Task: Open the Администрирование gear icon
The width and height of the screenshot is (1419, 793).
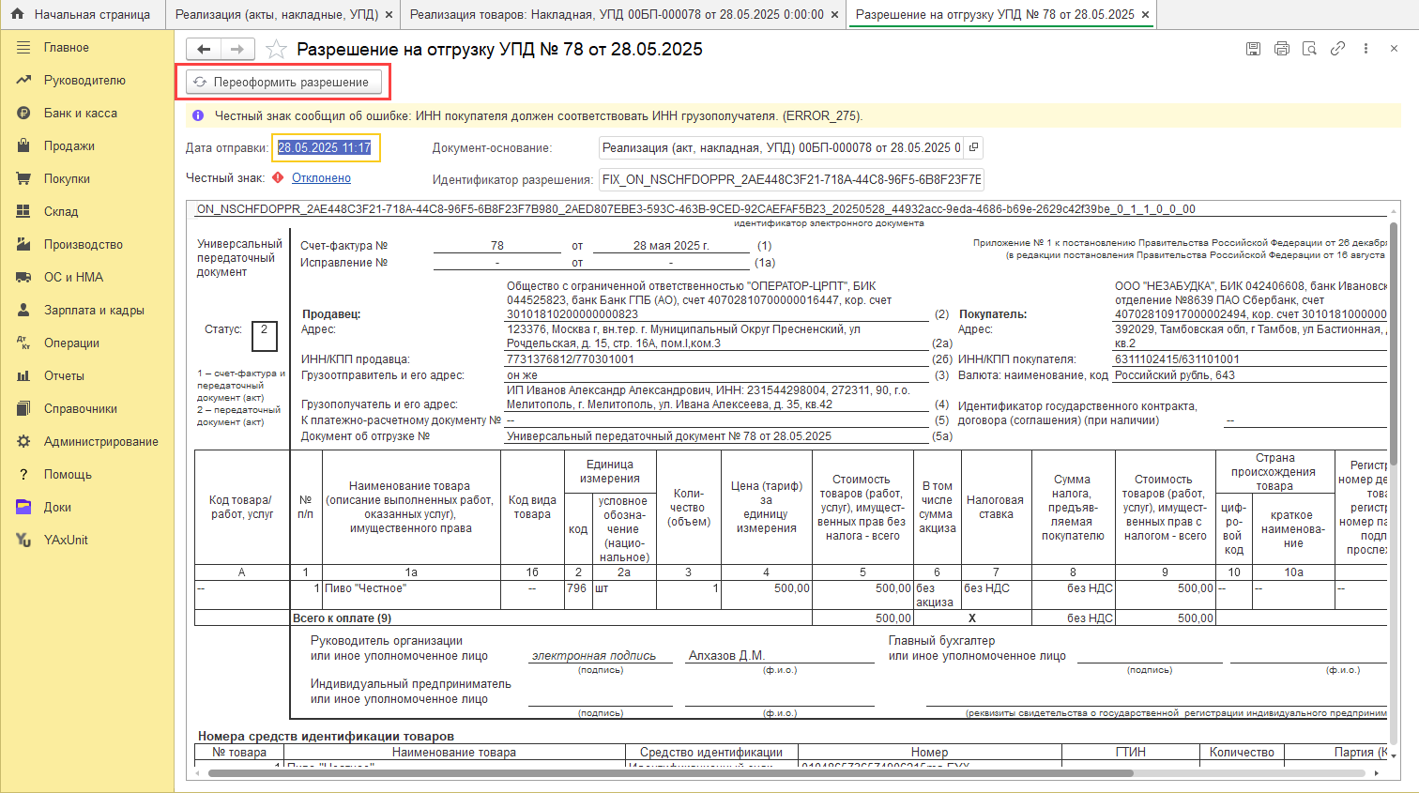Action: [23, 441]
